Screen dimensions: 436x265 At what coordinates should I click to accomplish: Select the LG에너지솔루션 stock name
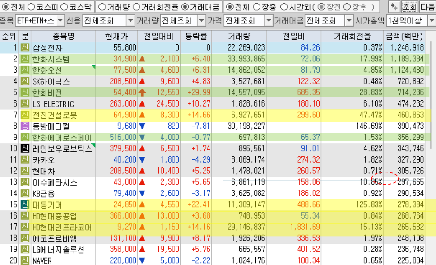coord(58,250)
